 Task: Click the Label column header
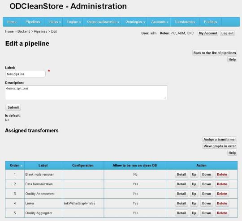tap(43, 166)
